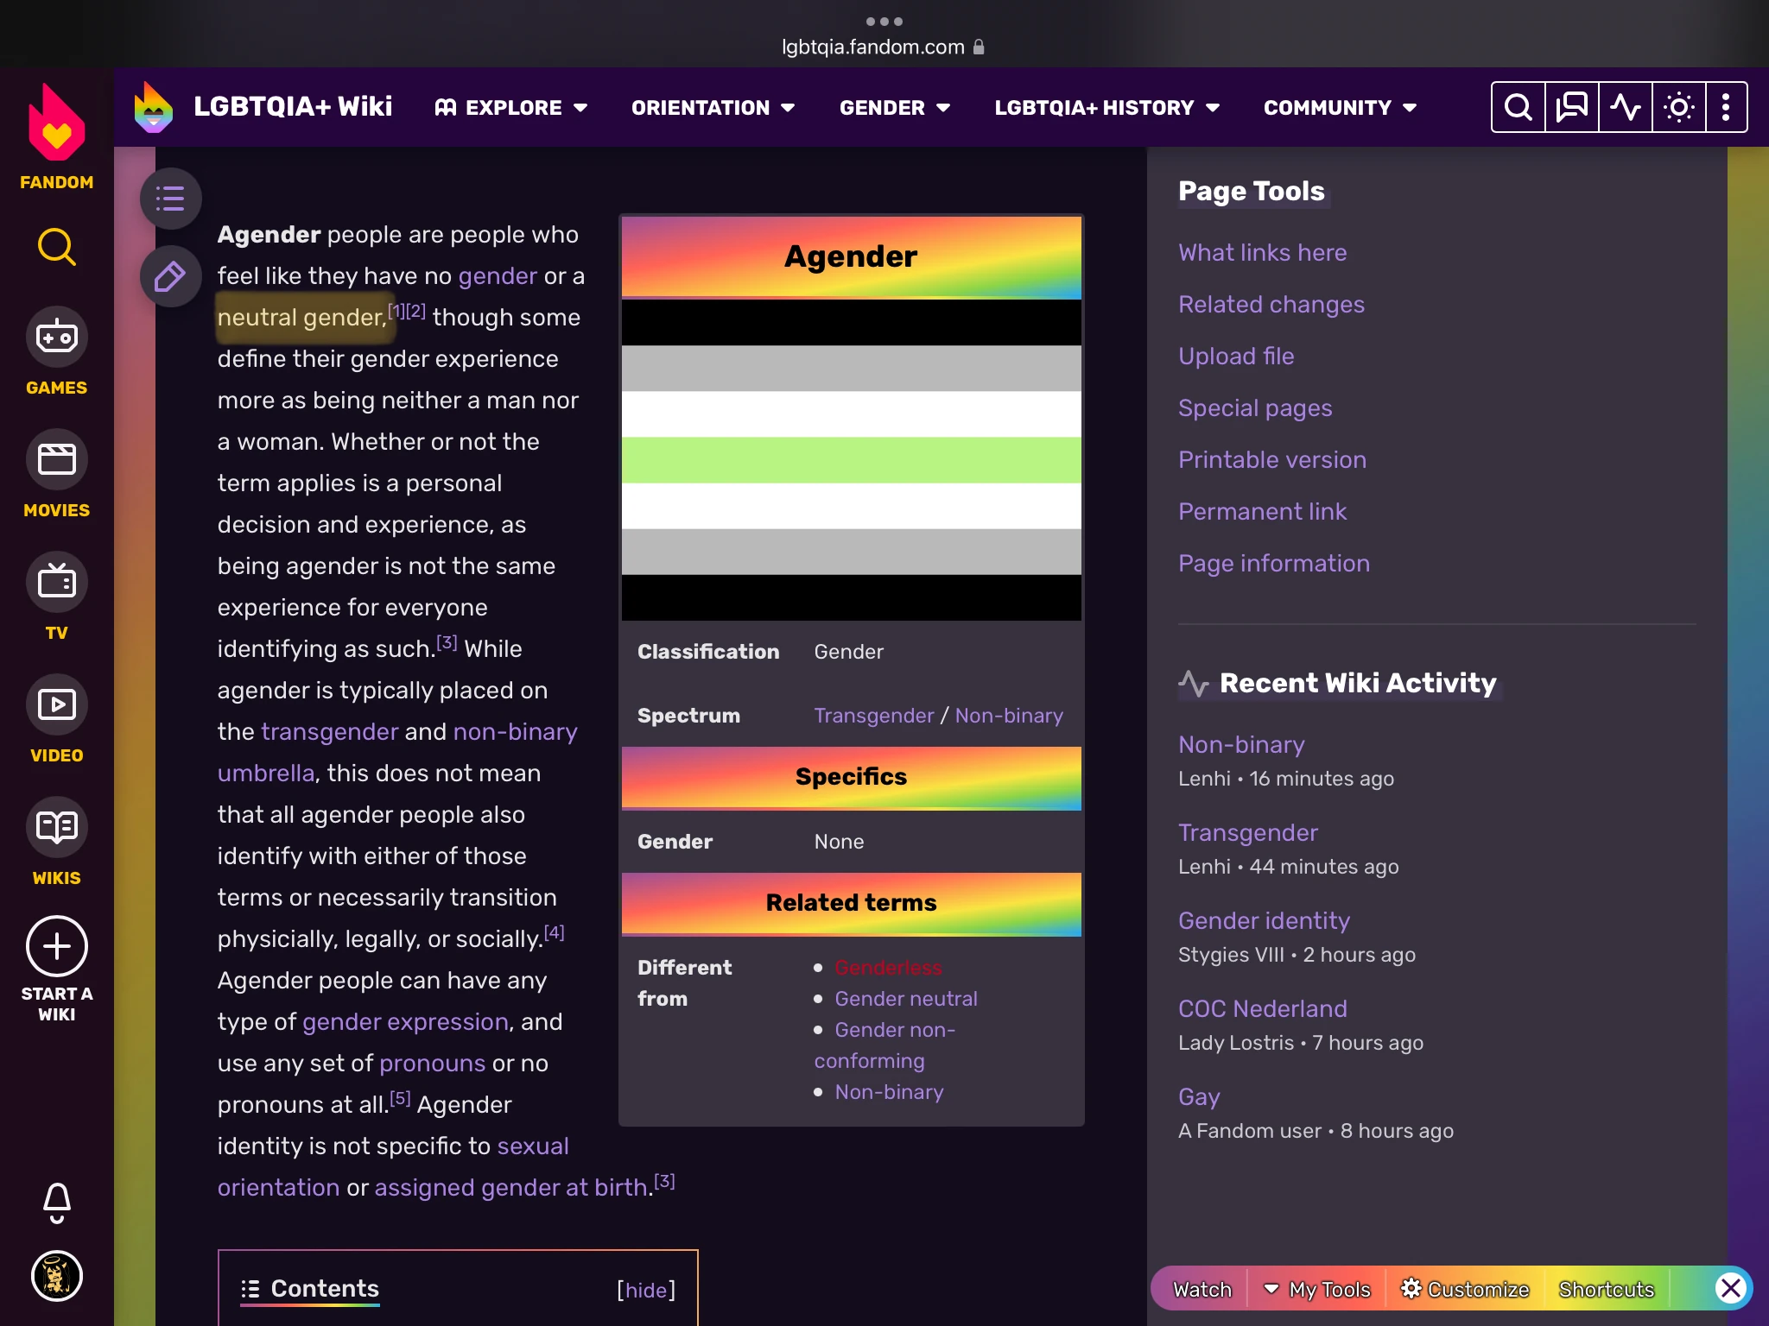Close the bottom toolbar with X
The image size is (1769, 1326).
[x=1730, y=1289]
